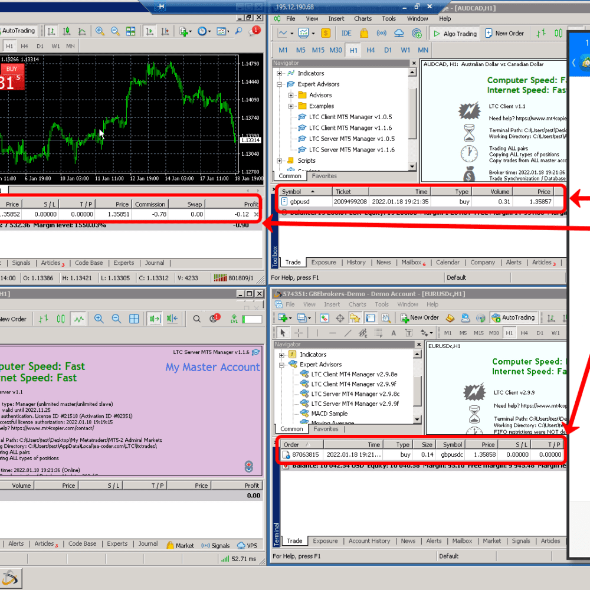Select D1 timeframe in AUDCAD window
Viewport: 590px width, 590px height.
[x=388, y=50]
